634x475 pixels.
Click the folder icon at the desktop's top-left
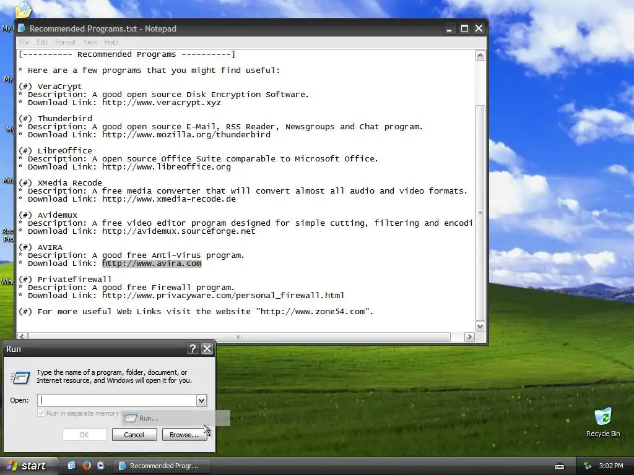[24, 10]
